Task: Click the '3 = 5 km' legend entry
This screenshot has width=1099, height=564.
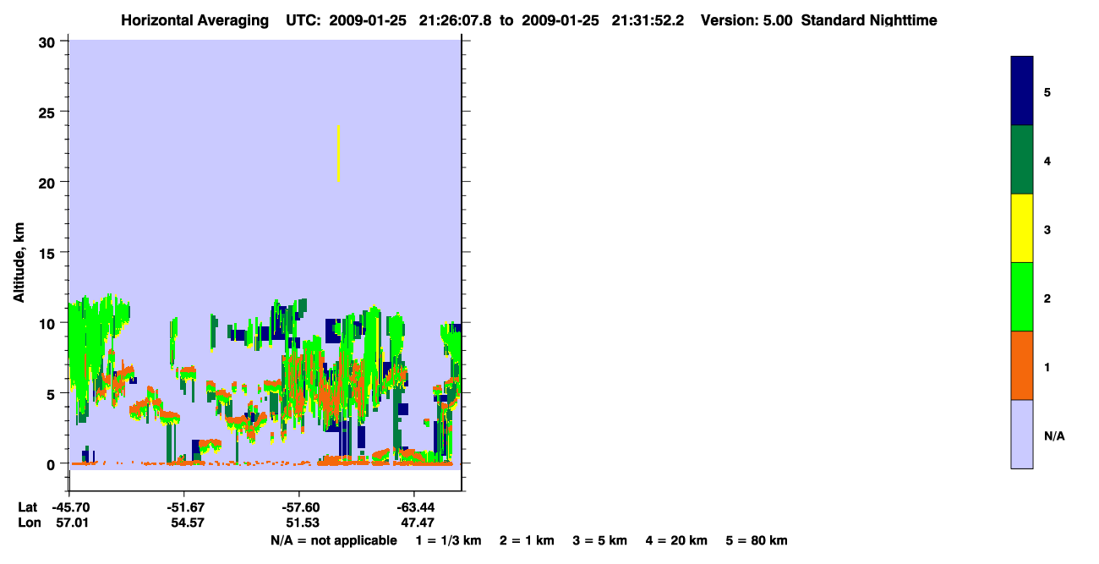Action: (600, 540)
